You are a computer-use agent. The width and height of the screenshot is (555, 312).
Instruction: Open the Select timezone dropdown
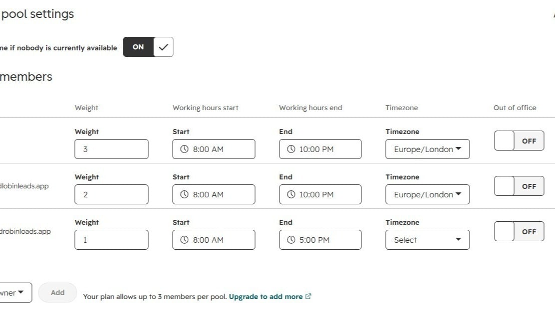428,240
